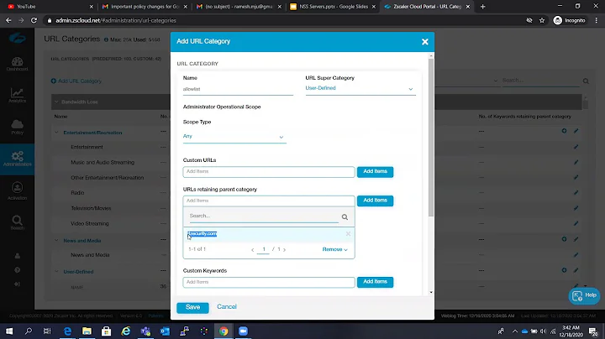605x339 pixels.
Task: Open the filter dropdown beside page search
Action: (x=496, y=81)
